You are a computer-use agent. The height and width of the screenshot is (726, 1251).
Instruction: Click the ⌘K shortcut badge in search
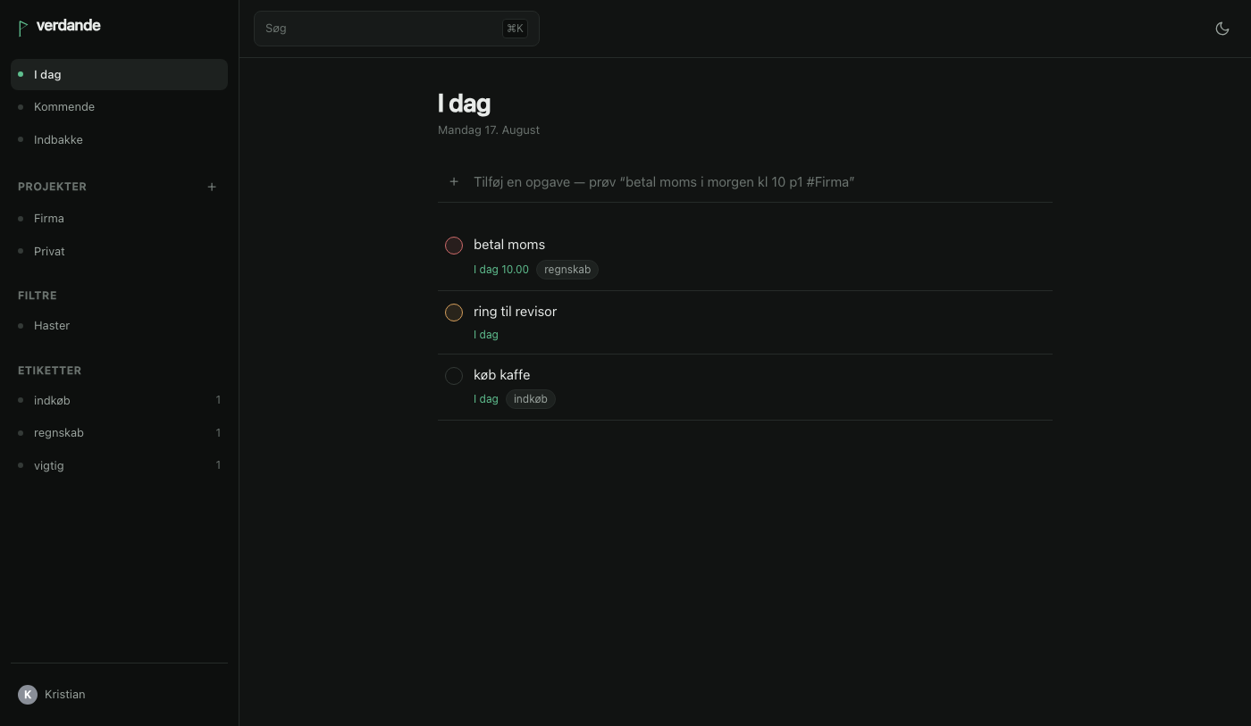point(515,29)
